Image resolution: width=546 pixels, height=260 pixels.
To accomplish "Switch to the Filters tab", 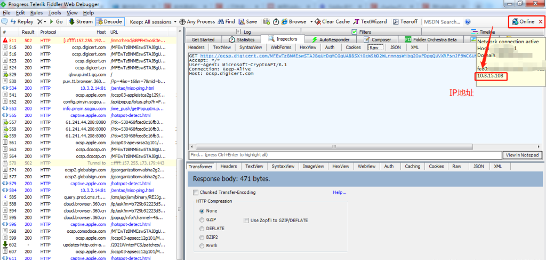I will coord(362,31).
